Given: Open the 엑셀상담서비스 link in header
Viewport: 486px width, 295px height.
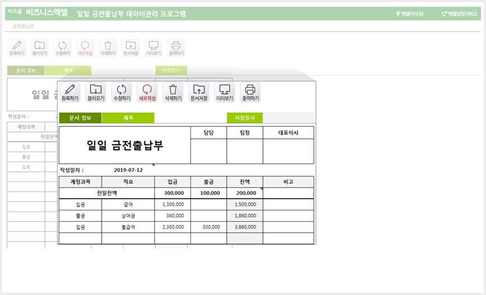Looking at the screenshot, I should (460, 14).
